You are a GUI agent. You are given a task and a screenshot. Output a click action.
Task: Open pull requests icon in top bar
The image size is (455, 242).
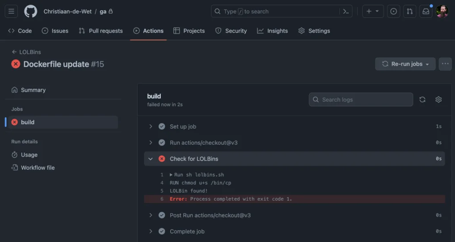410,12
